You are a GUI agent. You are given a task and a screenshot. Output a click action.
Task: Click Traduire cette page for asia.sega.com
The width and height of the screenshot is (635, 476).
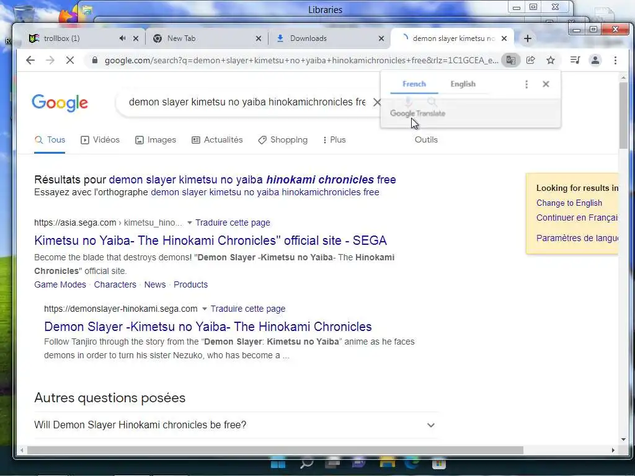tap(233, 223)
